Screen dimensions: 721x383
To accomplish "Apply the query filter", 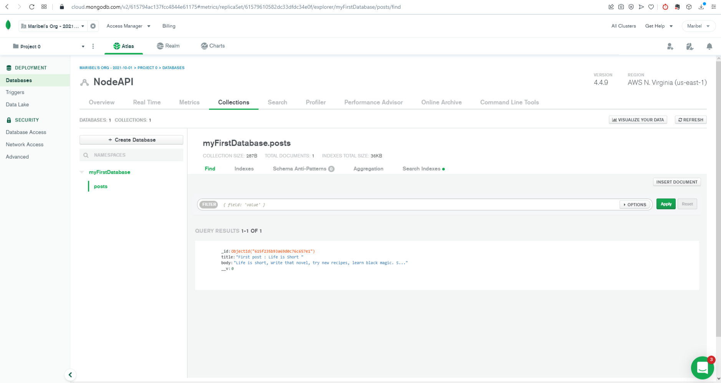I will pyautogui.click(x=666, y=204).
